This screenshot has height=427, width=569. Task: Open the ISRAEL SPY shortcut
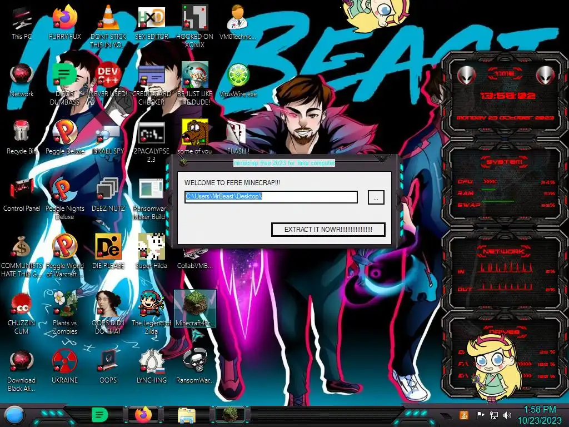point(108,137)
